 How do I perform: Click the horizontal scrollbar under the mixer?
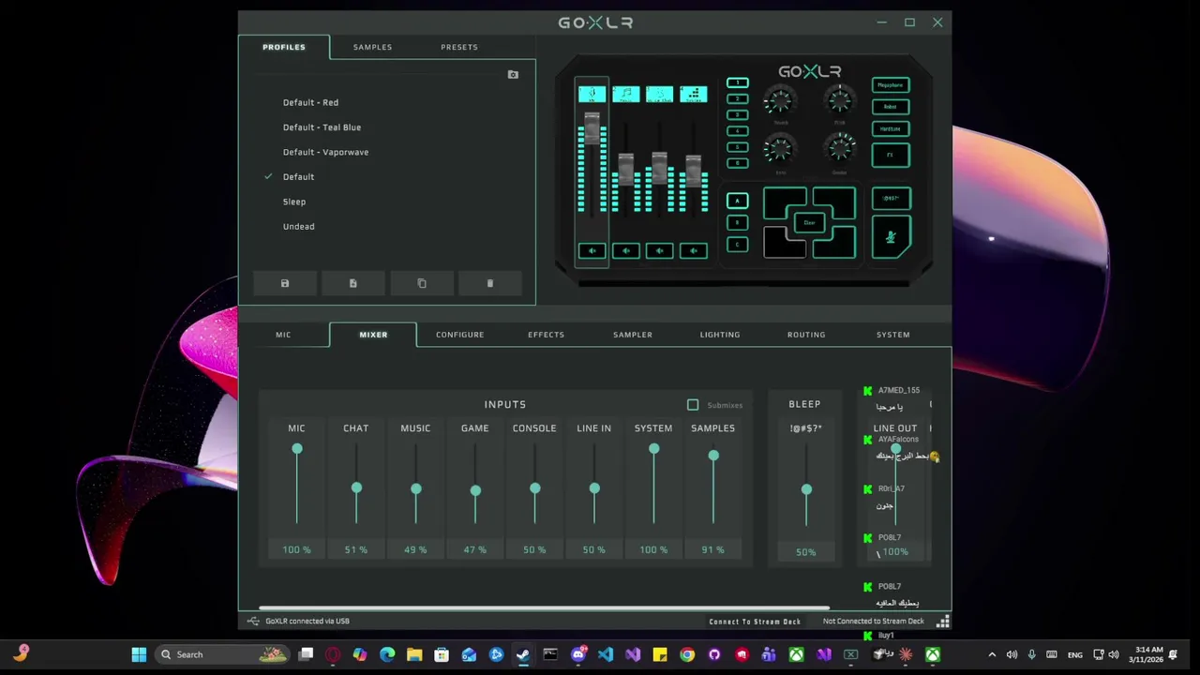(544, 608)
